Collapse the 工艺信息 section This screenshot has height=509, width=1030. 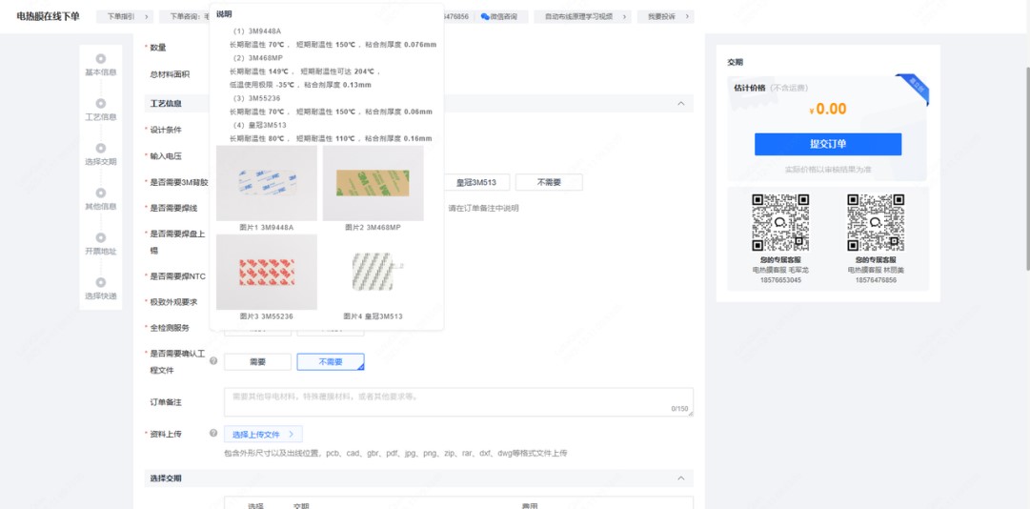point(679,103)
